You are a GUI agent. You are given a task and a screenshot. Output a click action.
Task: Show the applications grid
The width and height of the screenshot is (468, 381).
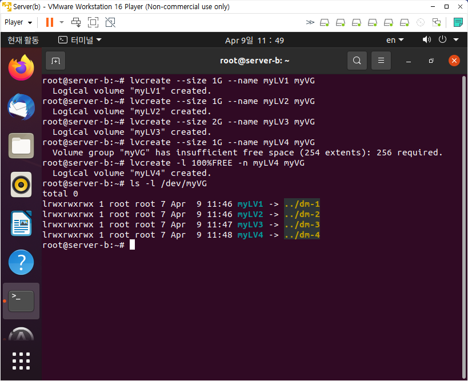(21, 361)
